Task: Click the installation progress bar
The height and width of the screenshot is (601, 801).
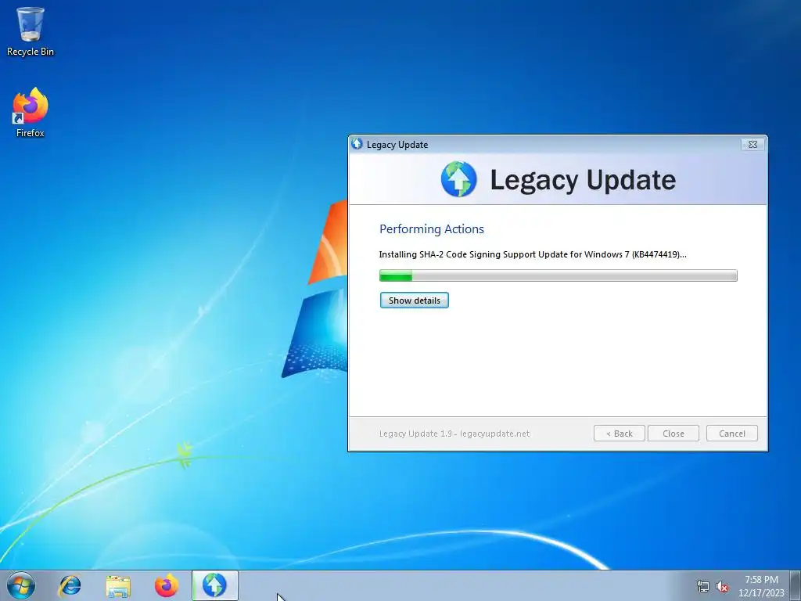Action: 559,276
